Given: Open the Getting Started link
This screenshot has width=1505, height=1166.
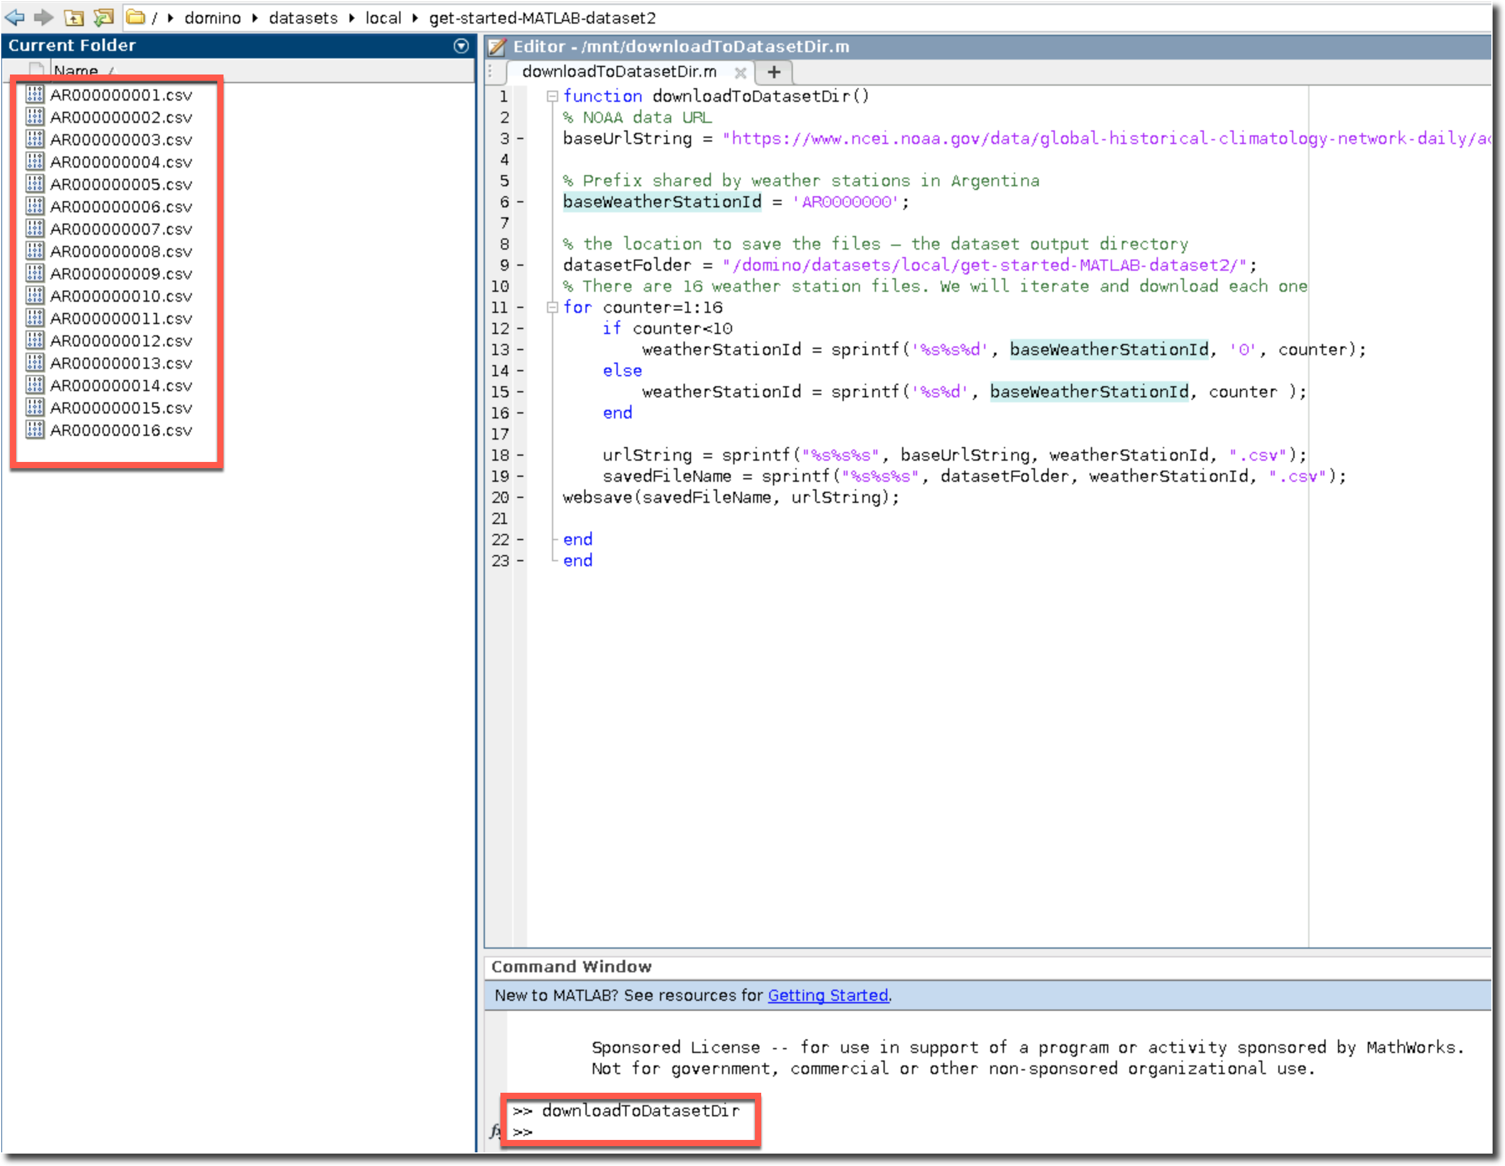Looking at the screenshot, I should (x=828, y=995).
